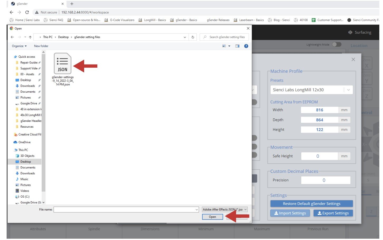Click New folder in the Open dialog
Screen dimensions: 383x240
pos(41,46)
